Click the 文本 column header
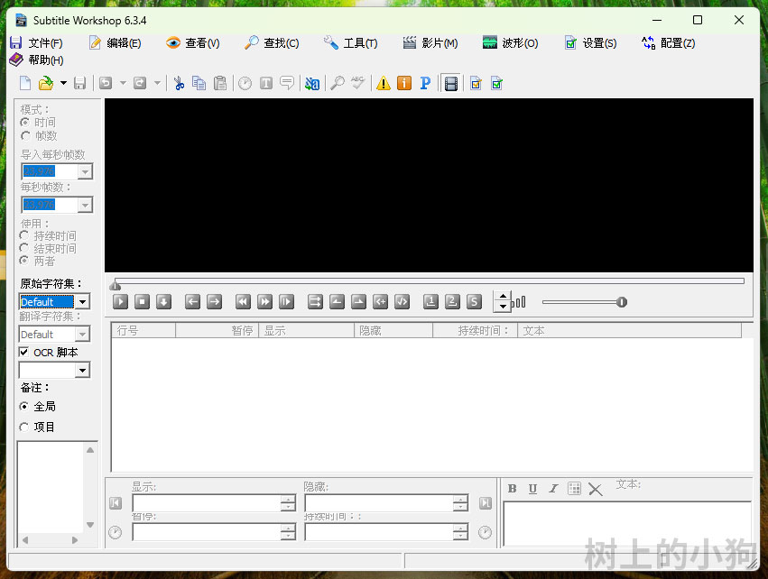 click(x=534, y=331)
